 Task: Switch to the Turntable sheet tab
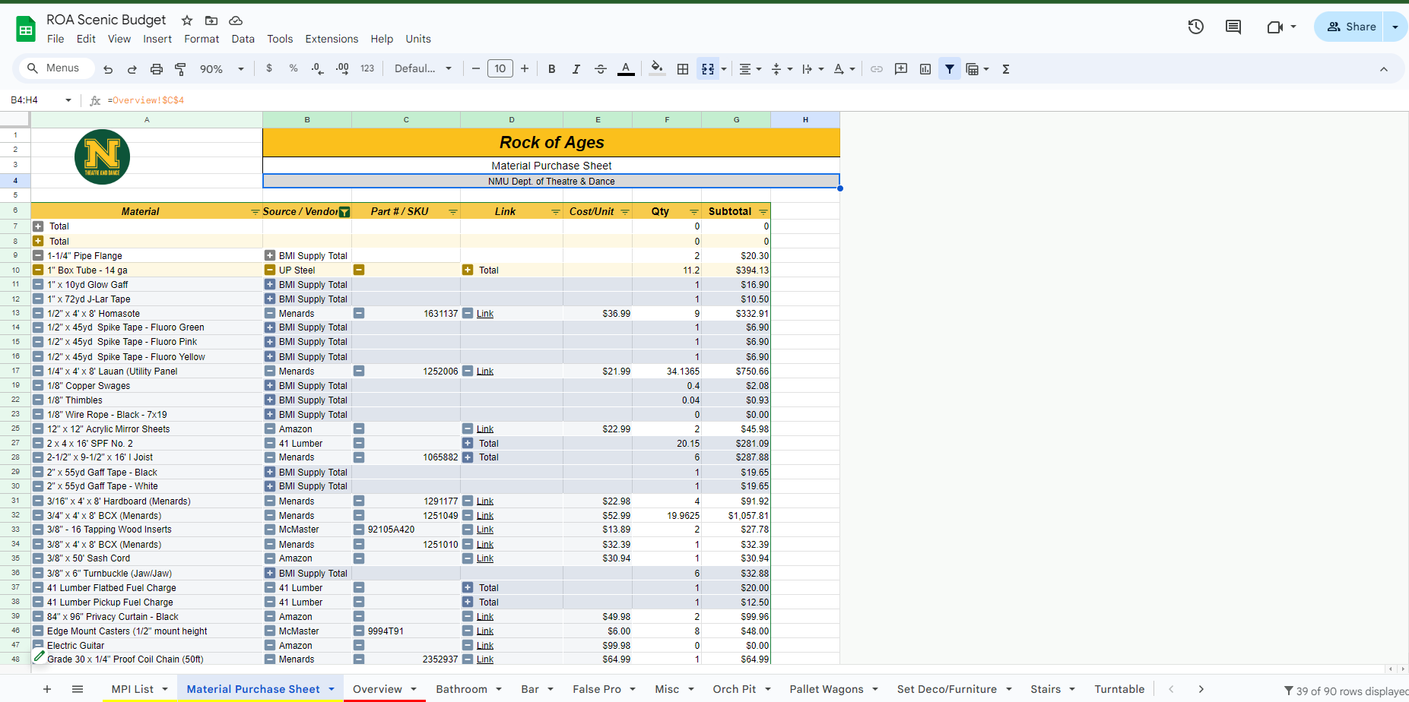[1119, 689]
